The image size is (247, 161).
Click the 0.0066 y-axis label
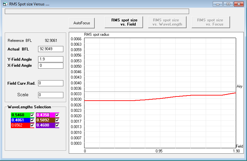(76, 39)
